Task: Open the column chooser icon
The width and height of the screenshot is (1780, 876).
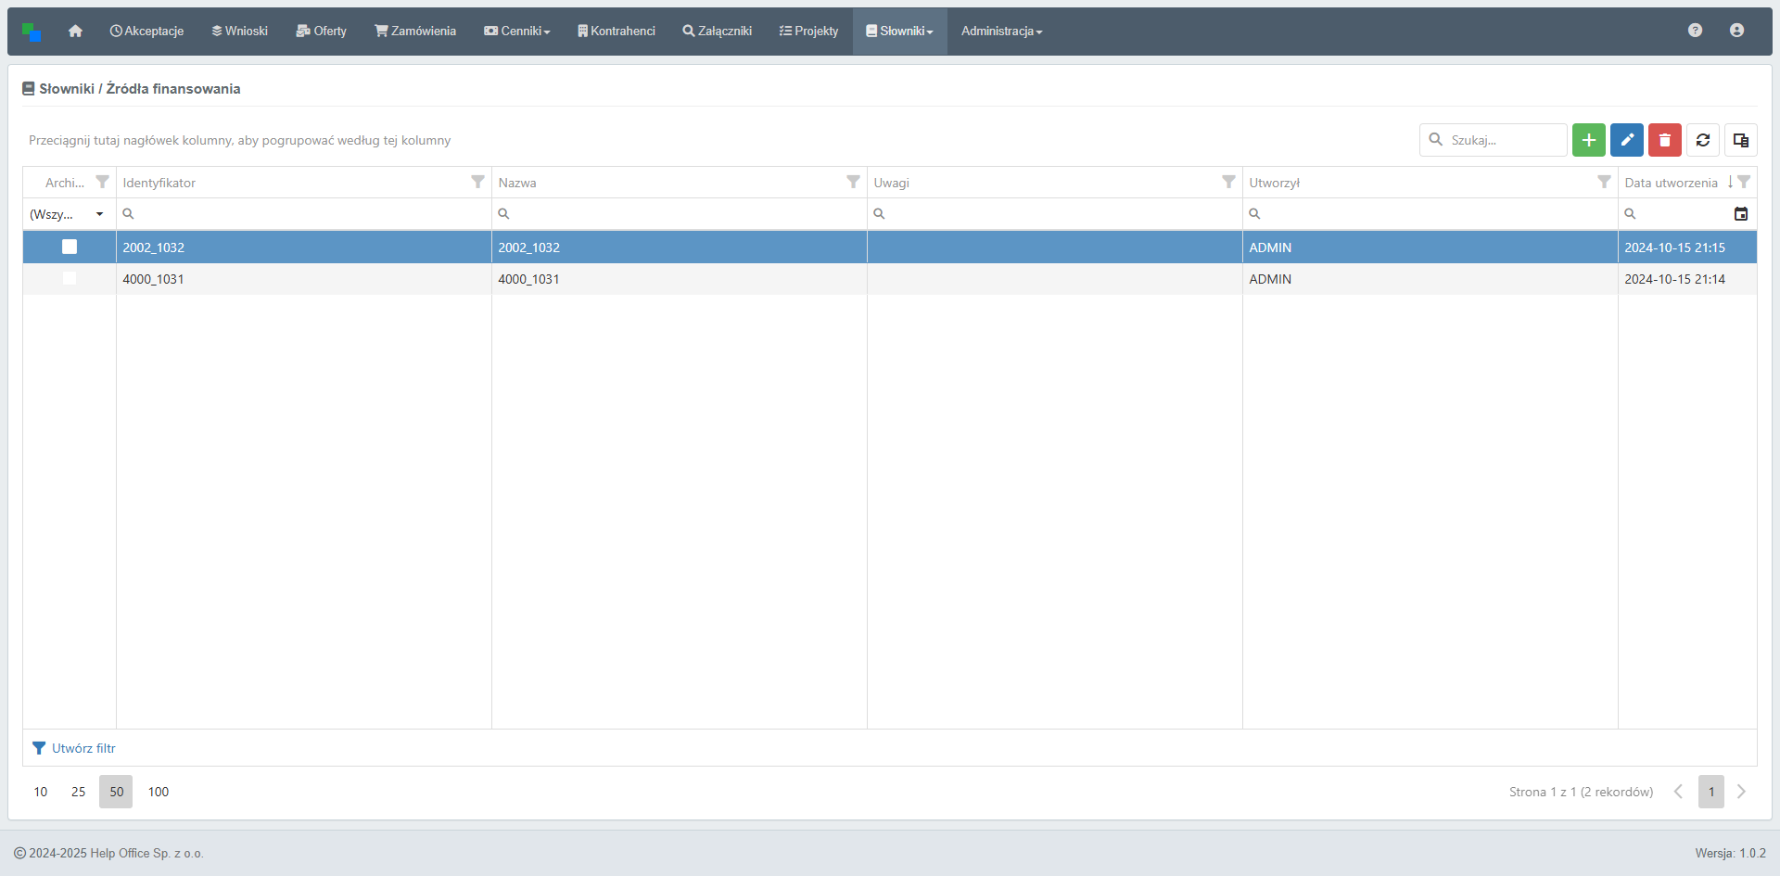Action: click(x=1740, y=140)
